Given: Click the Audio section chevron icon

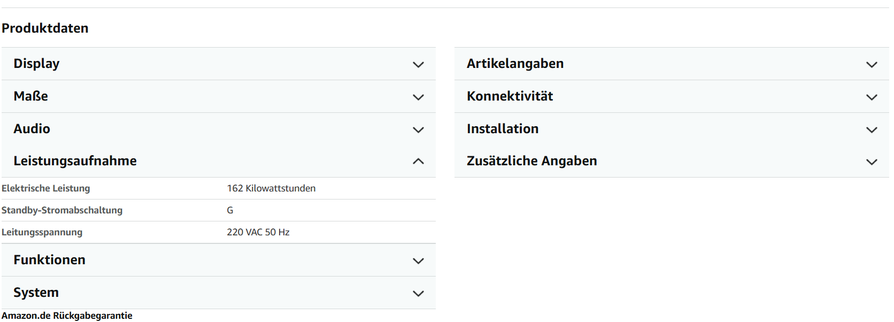Looking at the screenshot, I should point(418,130).
